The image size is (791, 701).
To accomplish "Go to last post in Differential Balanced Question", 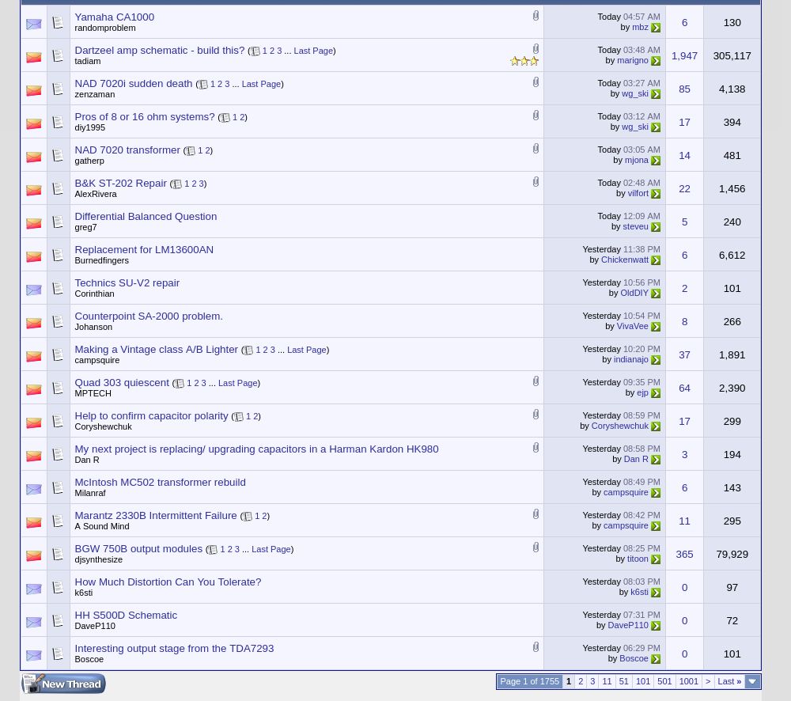I will tap(655, 227).
